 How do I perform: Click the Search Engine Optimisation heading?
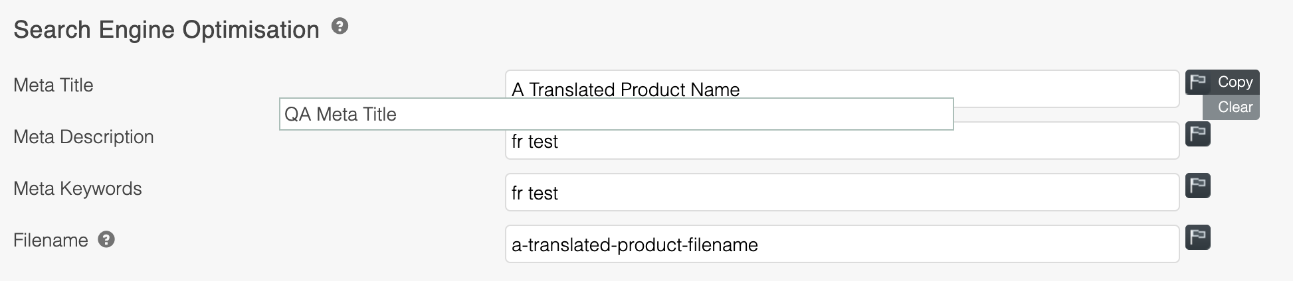coord(166,30)
